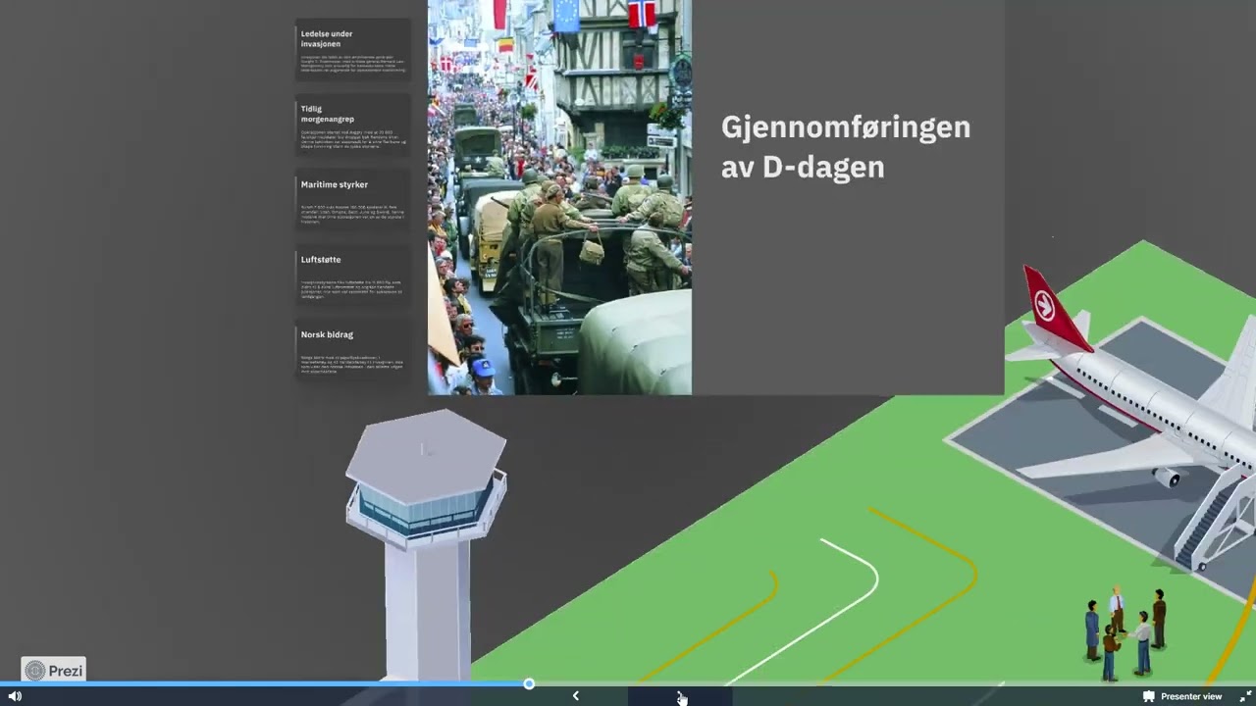Click the control tower graphic
1256x706 pixels.
pyautogui.click(x=426, y=545)
